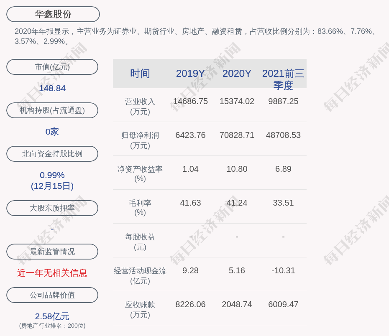Select gross margin value 33.51

tap(283, 203)
